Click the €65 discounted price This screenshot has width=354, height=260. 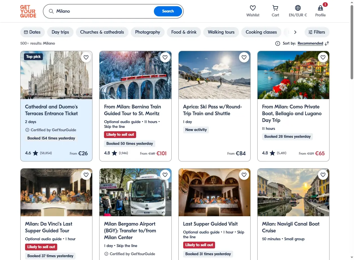point(320,154)
